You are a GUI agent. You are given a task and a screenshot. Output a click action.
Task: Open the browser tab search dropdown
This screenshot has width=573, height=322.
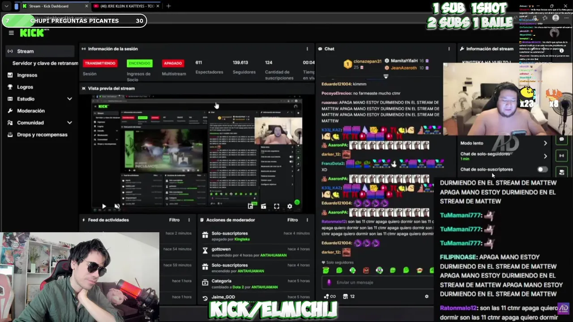click(6, 6)
